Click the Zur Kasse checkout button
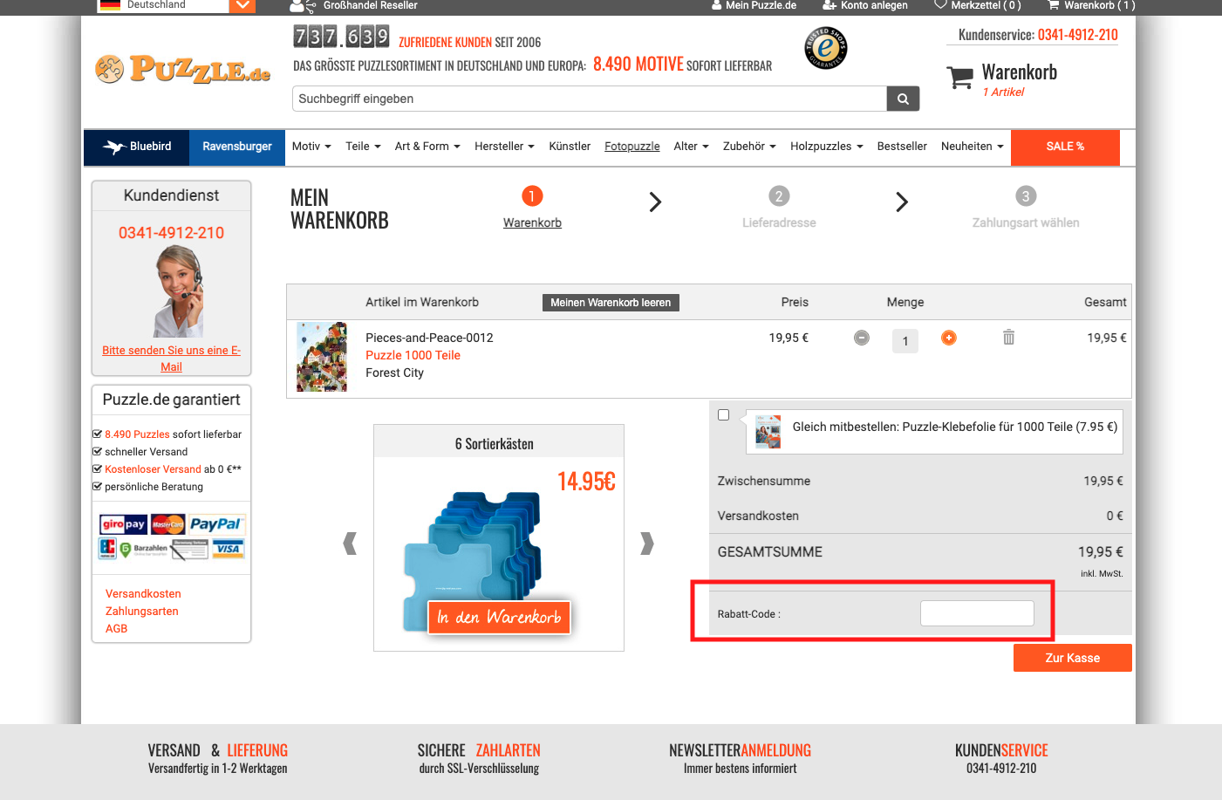Image resolution: width=1222 pixels, height=800 pixels. tap(1073, 658)
